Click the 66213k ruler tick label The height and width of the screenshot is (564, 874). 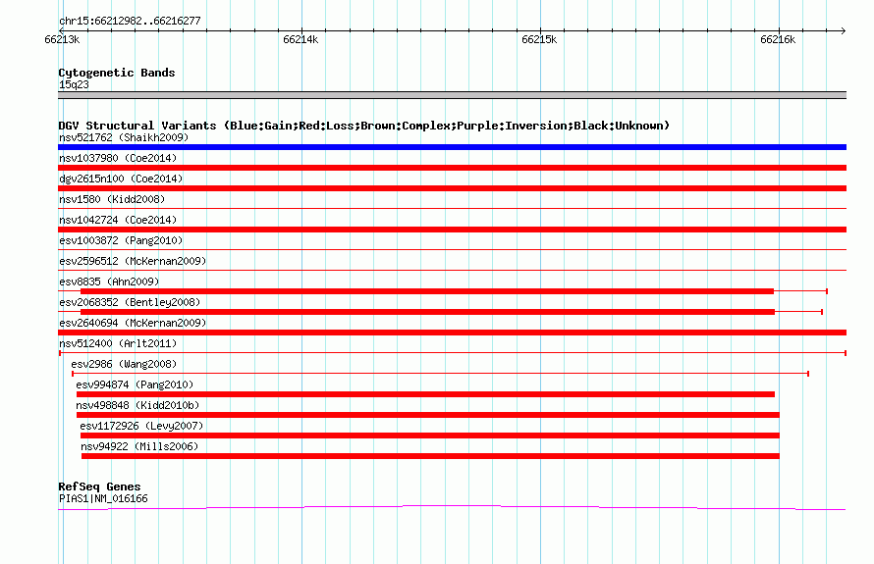click(62, 39)
